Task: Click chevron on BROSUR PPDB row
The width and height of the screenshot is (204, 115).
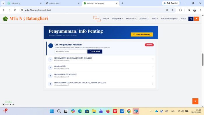Action: [x=153, y=76]
